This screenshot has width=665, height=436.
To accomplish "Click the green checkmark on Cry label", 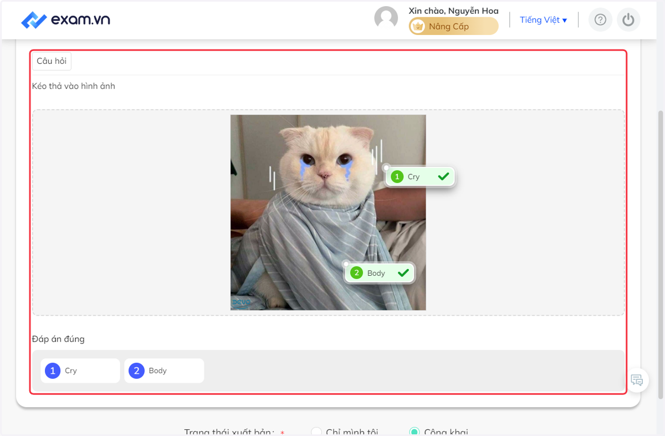I will click(443, 176).
